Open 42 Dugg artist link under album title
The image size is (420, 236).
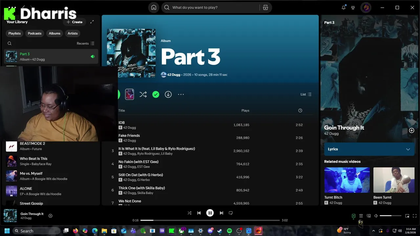click(x=174, y=75)
